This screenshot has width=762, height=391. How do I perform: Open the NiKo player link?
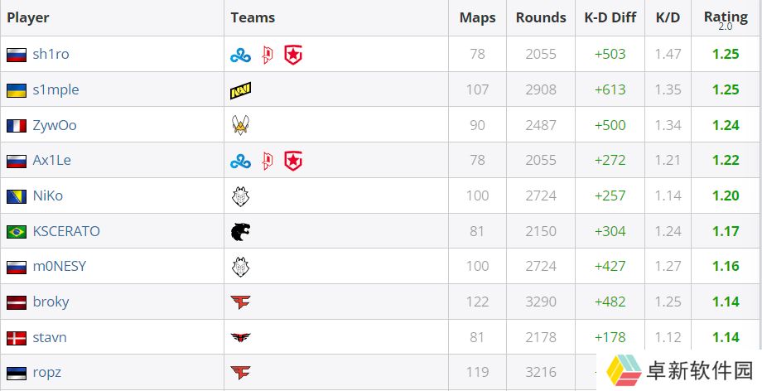point(48,196)
